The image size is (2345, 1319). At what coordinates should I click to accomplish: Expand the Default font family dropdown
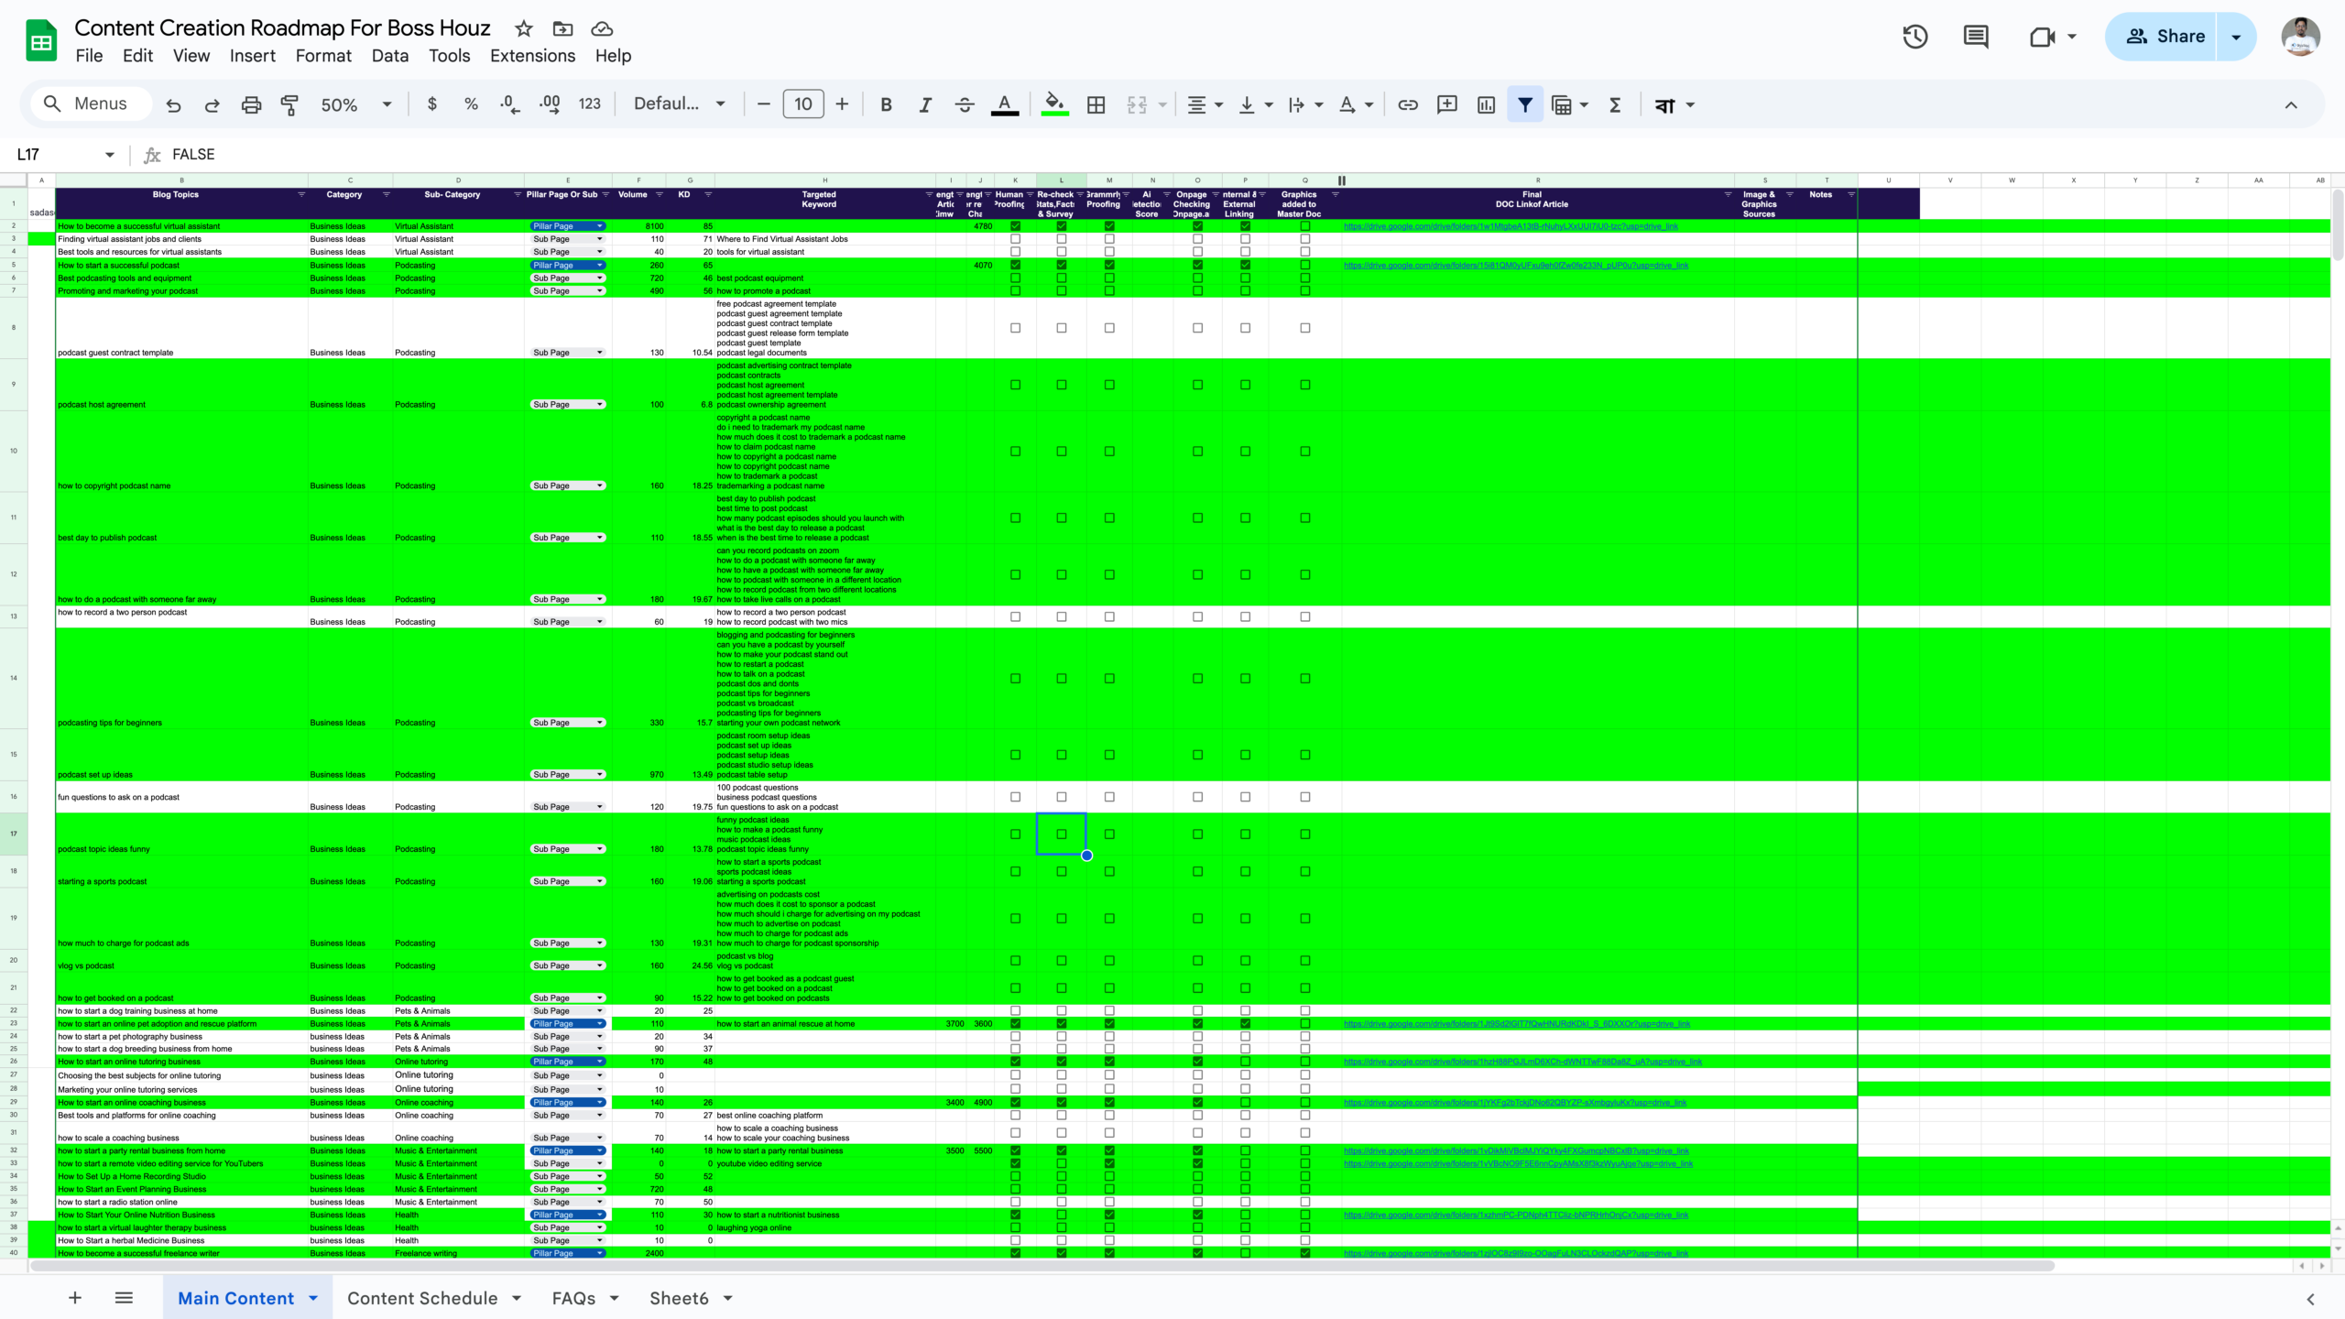coord(679,104)
